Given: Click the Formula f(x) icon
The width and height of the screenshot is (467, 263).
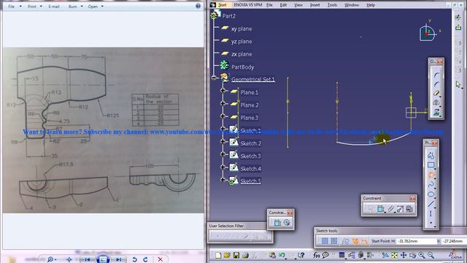Looking at the screenshot, I should pos(316,255).
